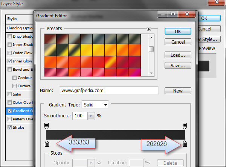Click New Style button in Layer Style
The image size is (226, 167).
pyautogui.click(x=209, y=39)
